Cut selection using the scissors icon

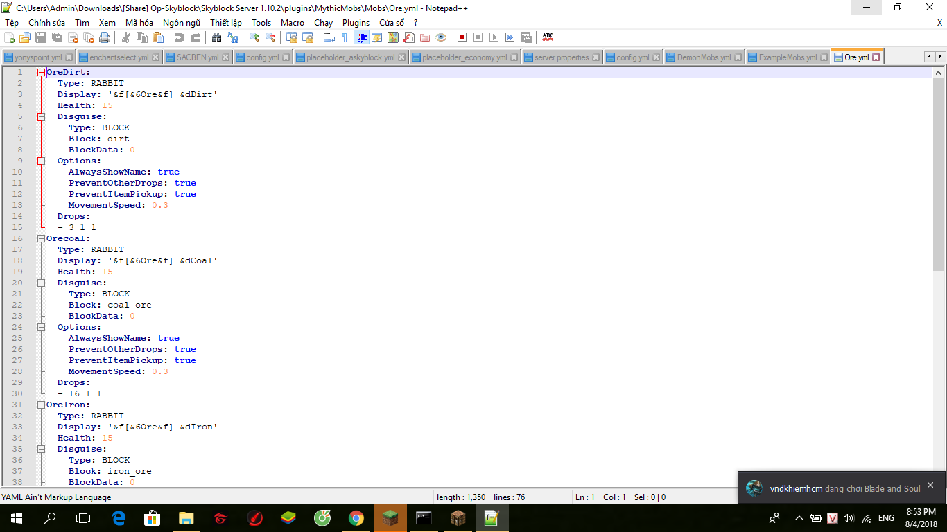click(126, 37)
